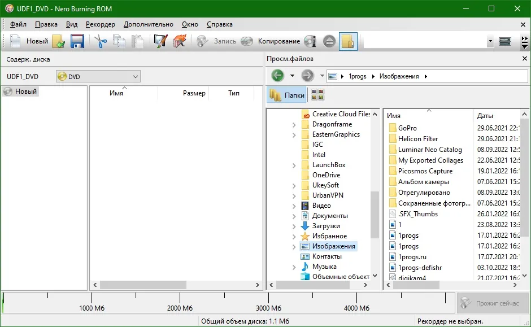531x327 pixels.
Task: Open the Вид menu
Action: click(x=71, y=24)
